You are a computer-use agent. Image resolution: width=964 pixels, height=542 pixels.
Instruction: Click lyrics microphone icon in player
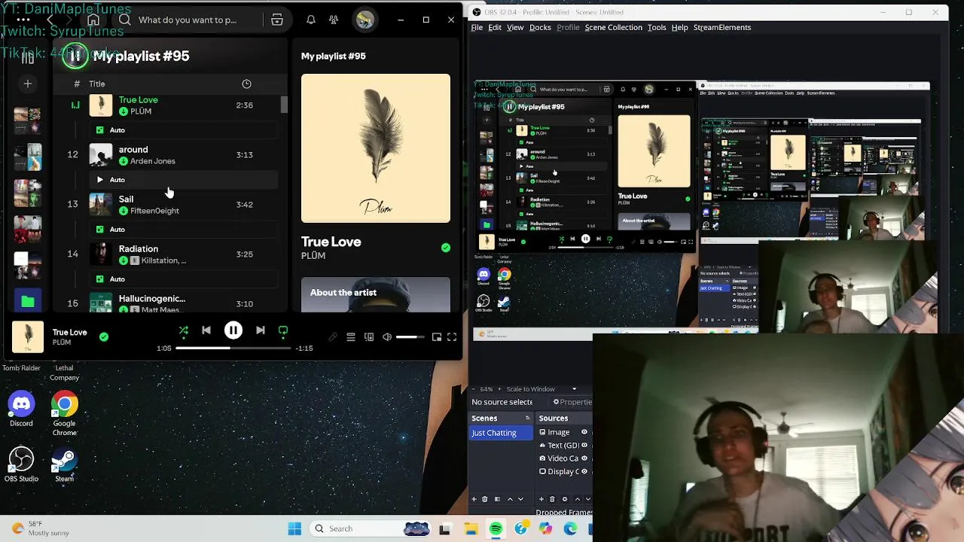(x=333, y=337)
